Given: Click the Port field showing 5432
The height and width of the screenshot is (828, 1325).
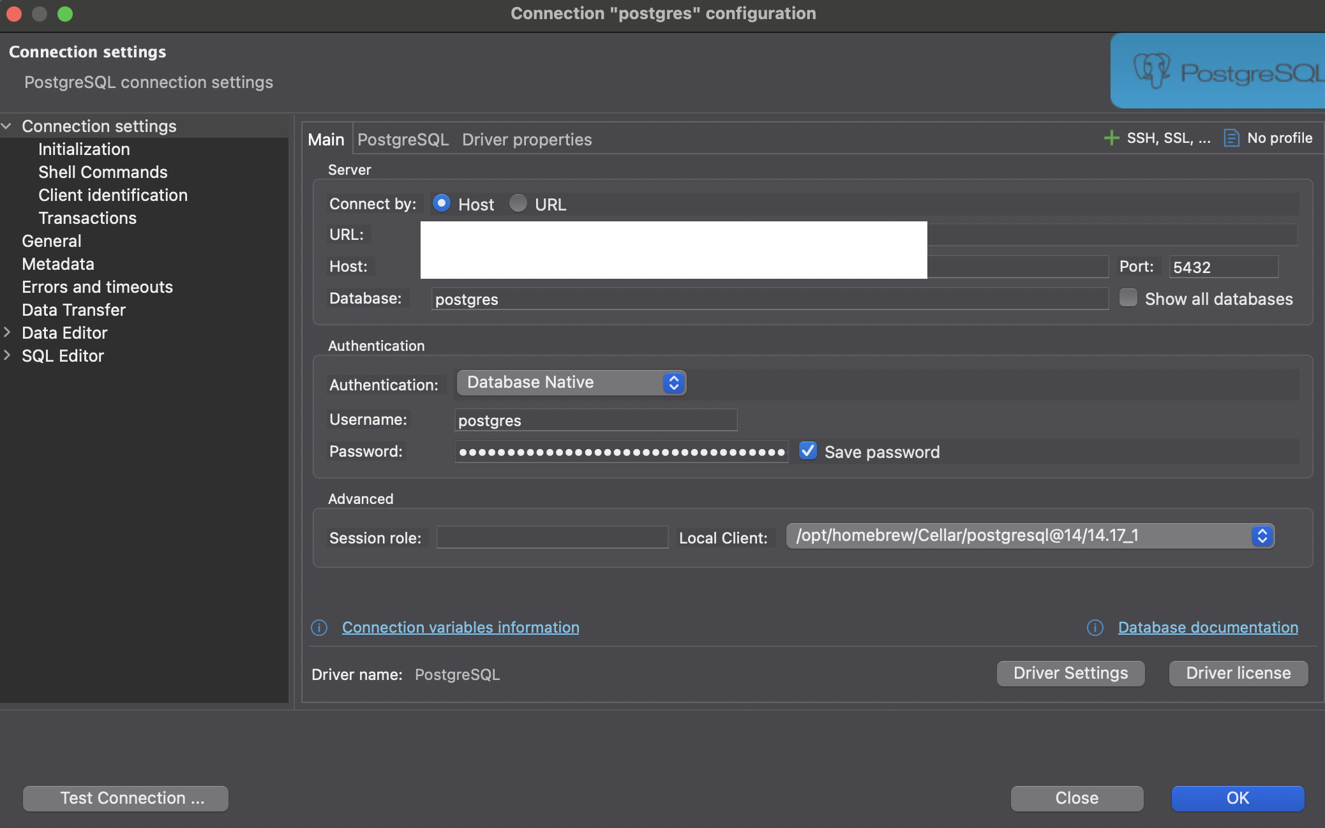Looking at the screenshot, I should [1224, 267].
